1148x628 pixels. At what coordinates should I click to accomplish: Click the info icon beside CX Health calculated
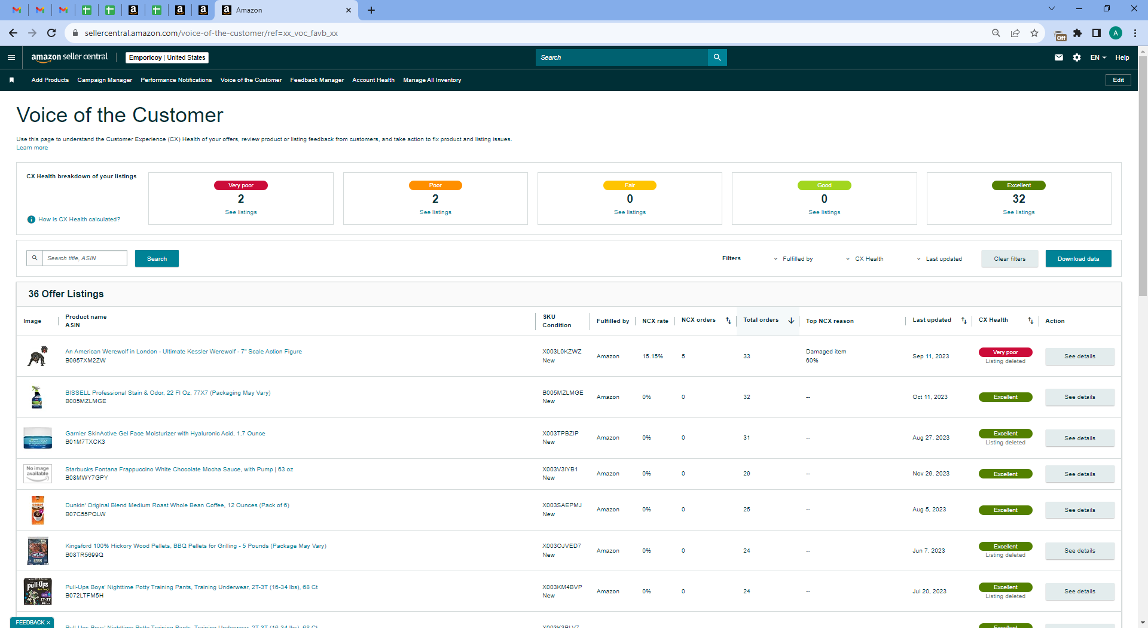click(31, 220)
